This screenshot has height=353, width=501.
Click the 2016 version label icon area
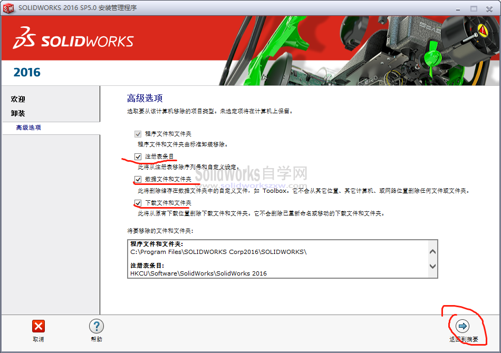[27, 72]
